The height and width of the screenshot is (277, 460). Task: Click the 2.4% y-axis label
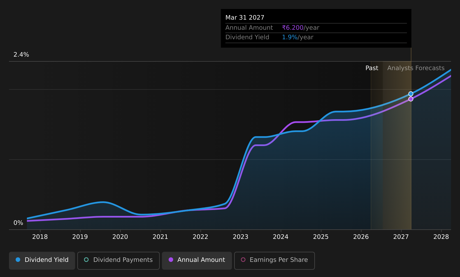click(x=21, y=55)
